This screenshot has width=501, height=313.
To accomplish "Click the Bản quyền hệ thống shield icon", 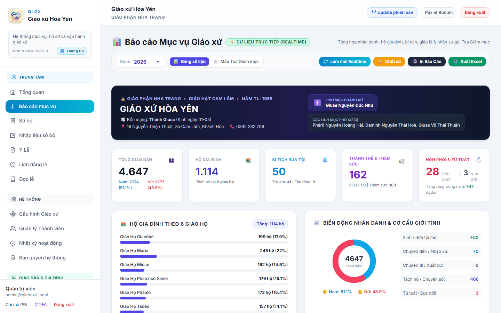I will (x=13, y=258).
